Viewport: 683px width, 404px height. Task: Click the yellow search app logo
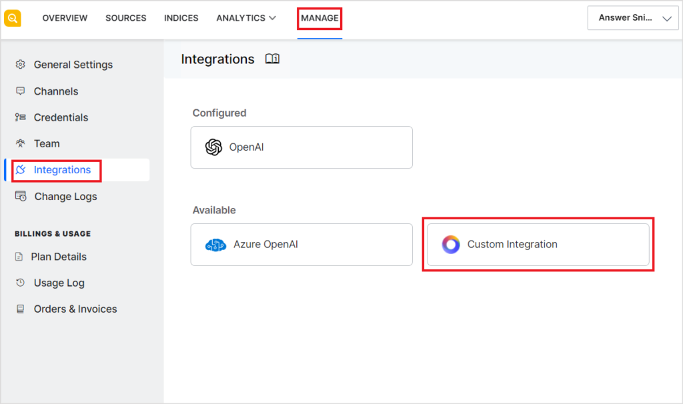point(13,18)
